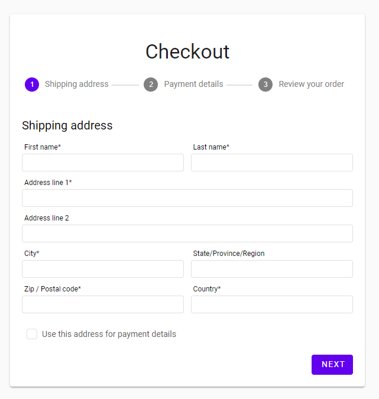
Task: Select the Review your order step label
Action: pyautogui.click(x=311, y=84)
